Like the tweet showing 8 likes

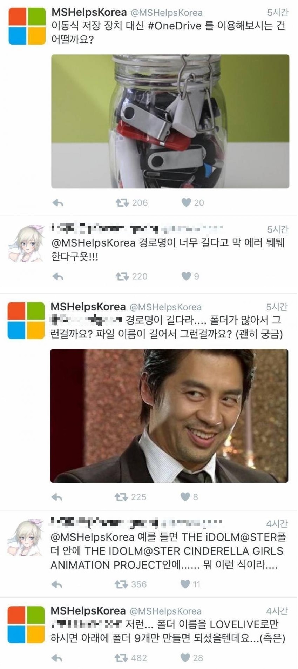[x=185, y=497]
